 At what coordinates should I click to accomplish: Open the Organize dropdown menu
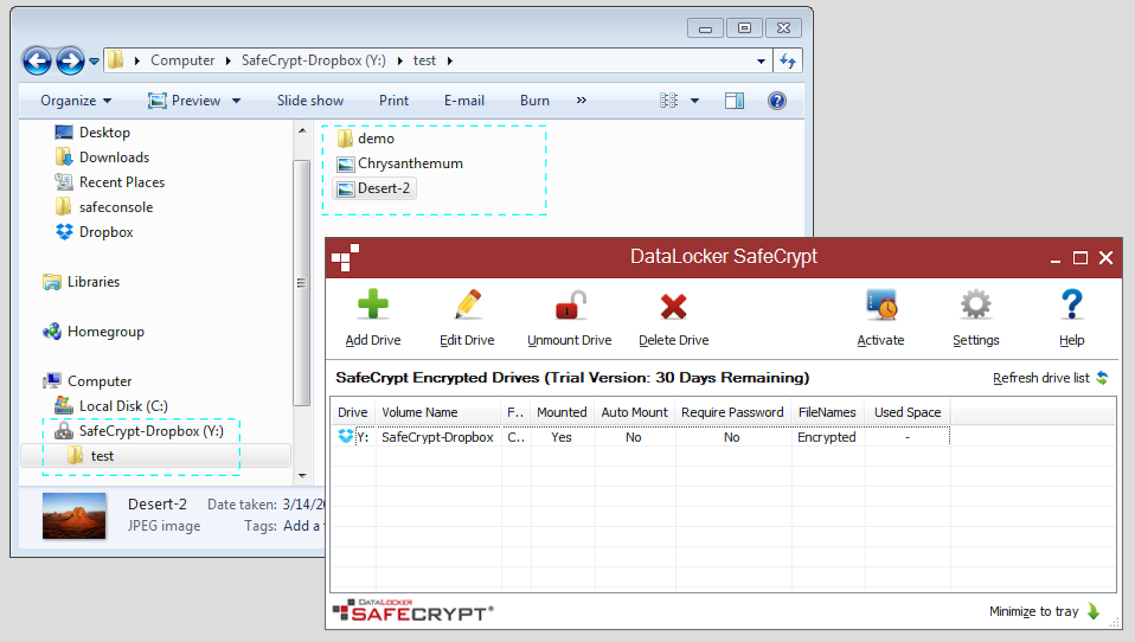(76, 101)
